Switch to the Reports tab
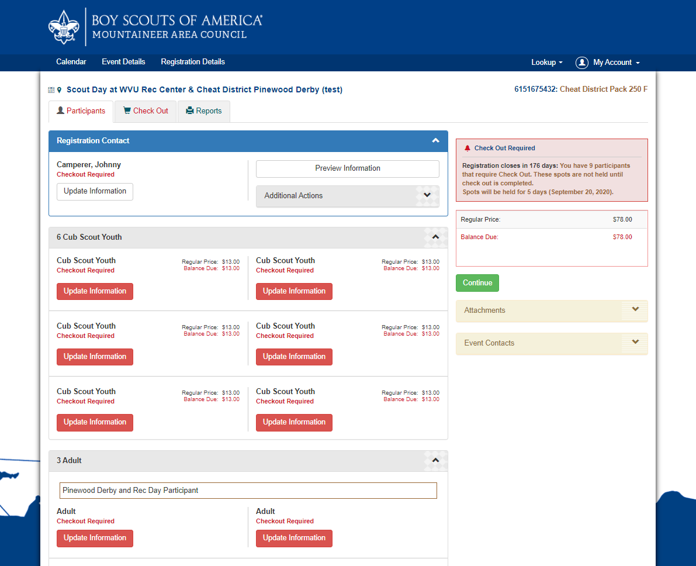Viewport: 696px width, 566px height. coord(204,111)
